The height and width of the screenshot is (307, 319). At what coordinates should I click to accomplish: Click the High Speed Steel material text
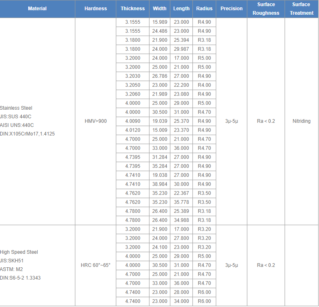point(19,252)
